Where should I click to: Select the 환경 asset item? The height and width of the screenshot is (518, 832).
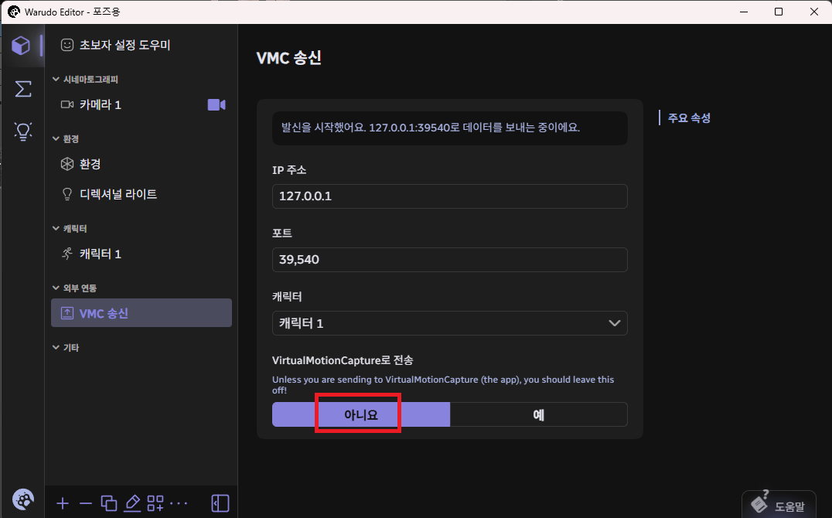[142, 164]
